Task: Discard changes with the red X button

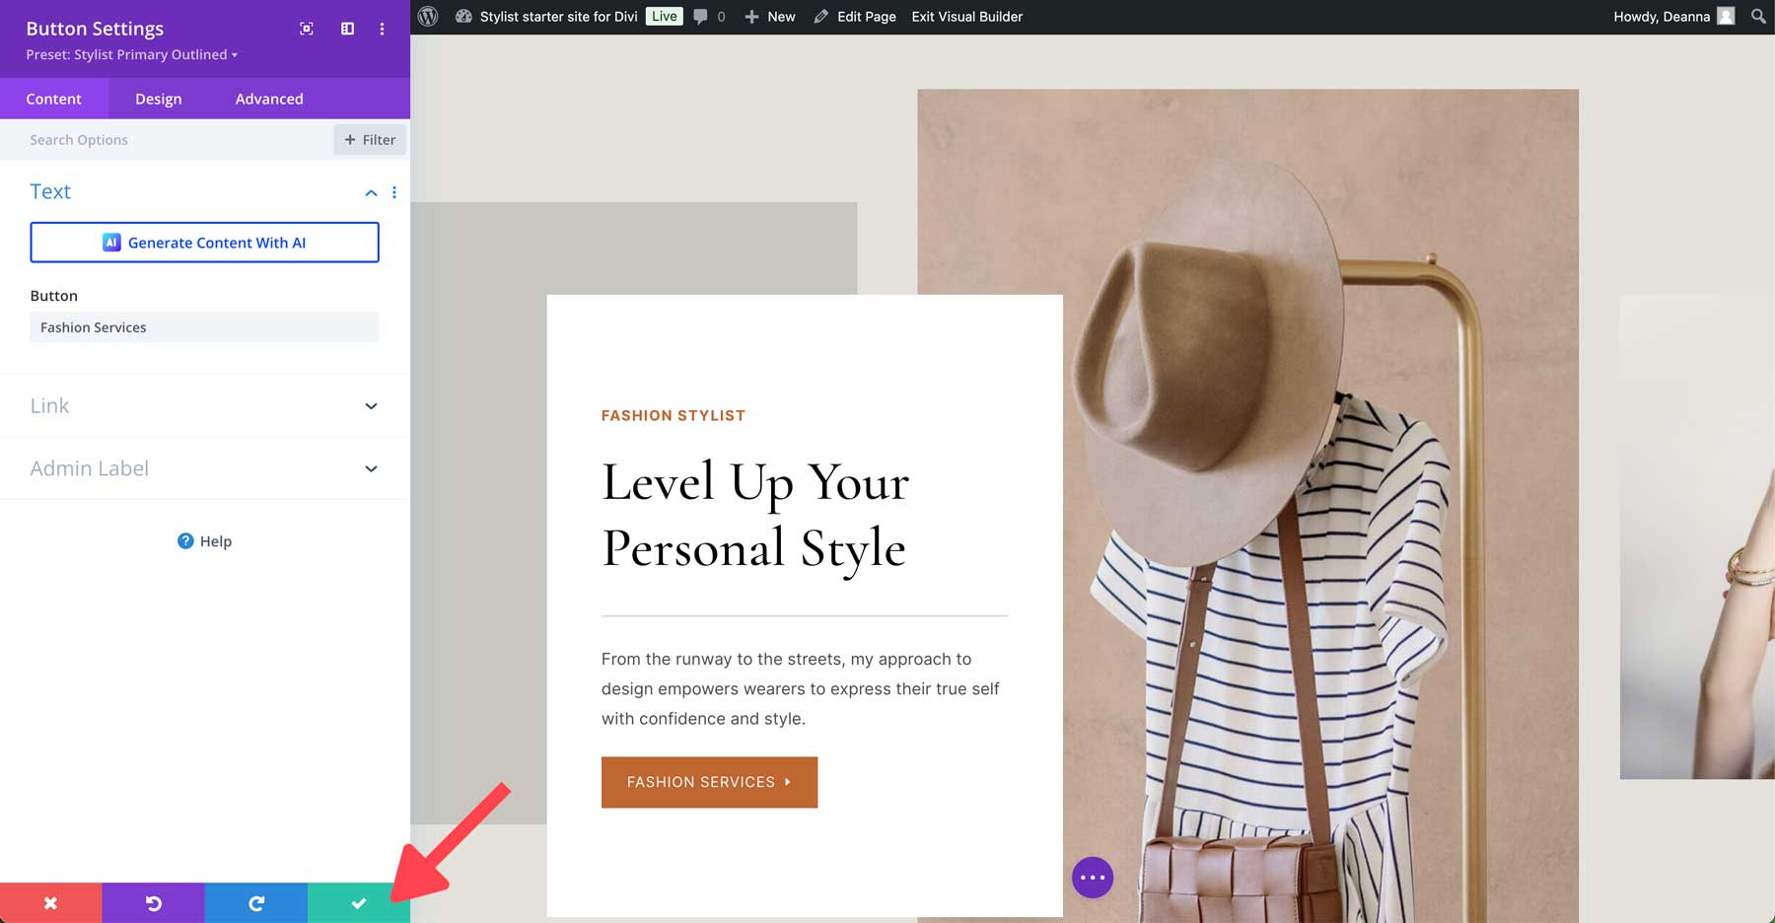Action: coord(50,902)
